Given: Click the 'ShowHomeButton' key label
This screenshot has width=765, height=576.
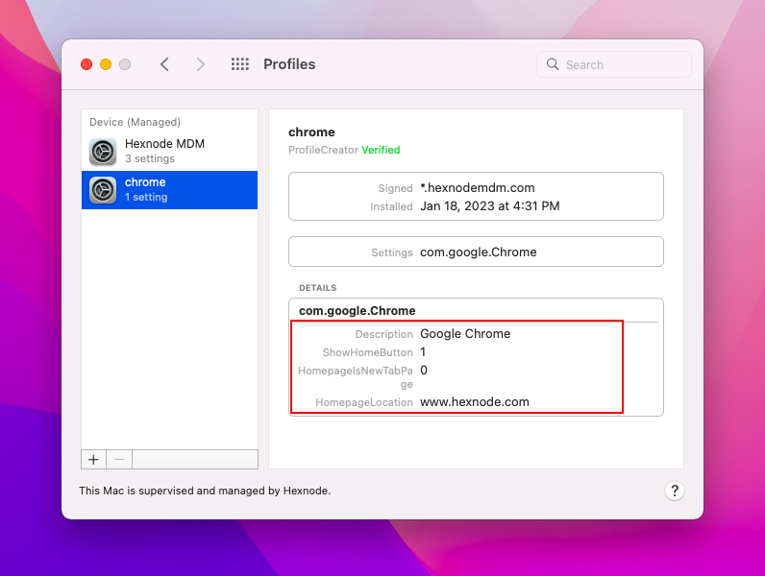Looking at the screenshot, I should (367, 352).
